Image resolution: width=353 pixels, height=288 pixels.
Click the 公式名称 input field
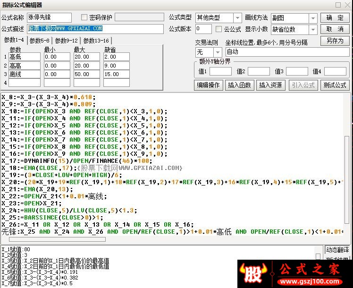(49, 18)
